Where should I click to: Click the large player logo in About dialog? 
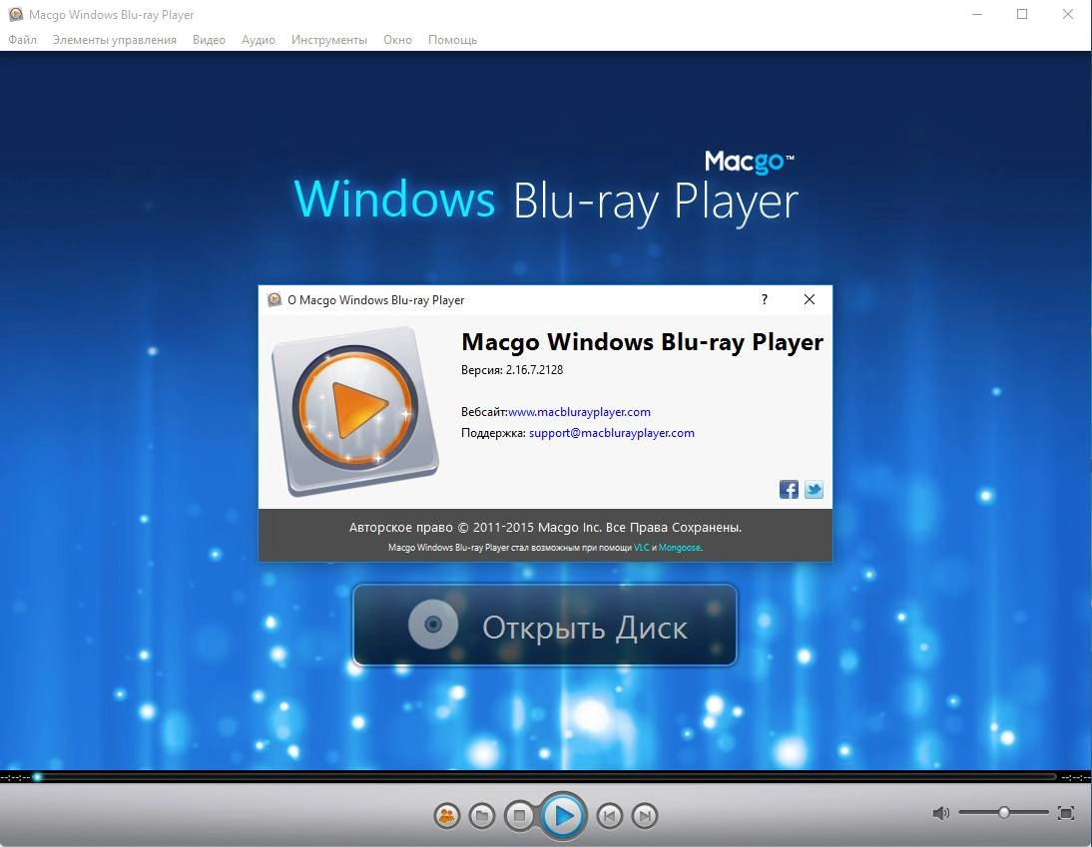[x=355, y=411]
